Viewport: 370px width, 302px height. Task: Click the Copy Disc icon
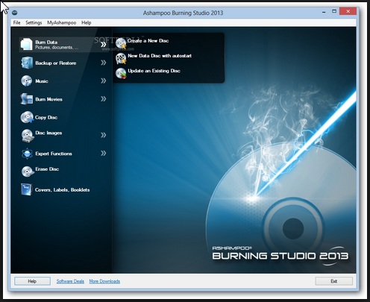(27, 117)
